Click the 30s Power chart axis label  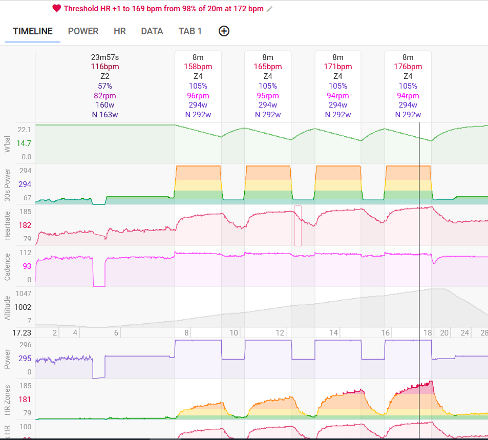7,185
